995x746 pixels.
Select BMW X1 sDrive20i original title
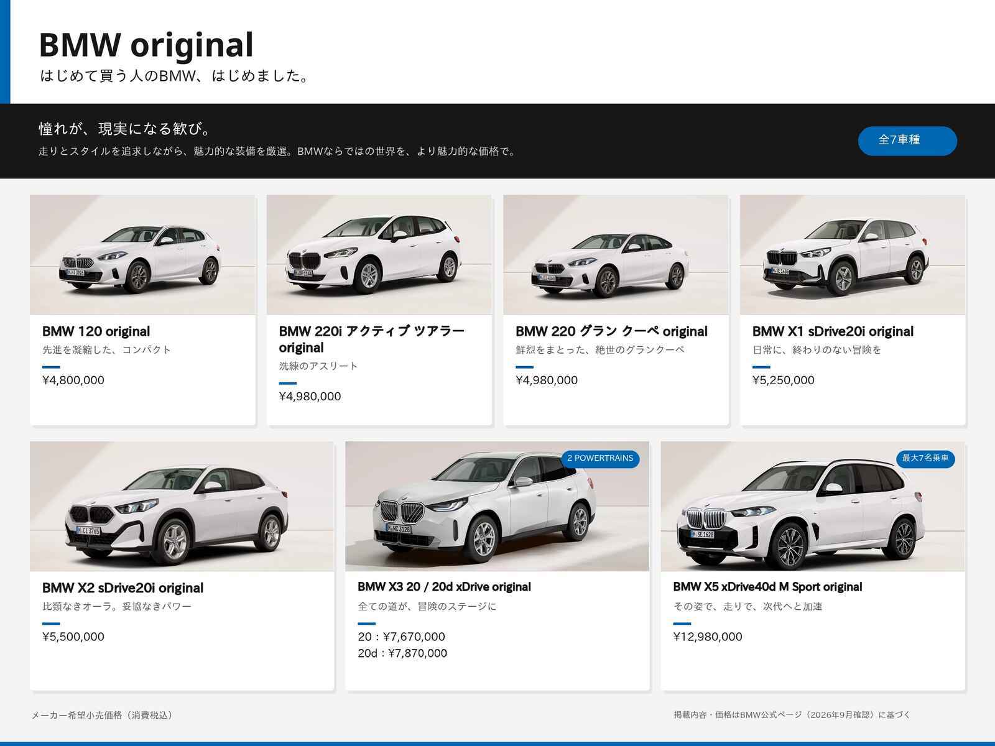(833, 331)
